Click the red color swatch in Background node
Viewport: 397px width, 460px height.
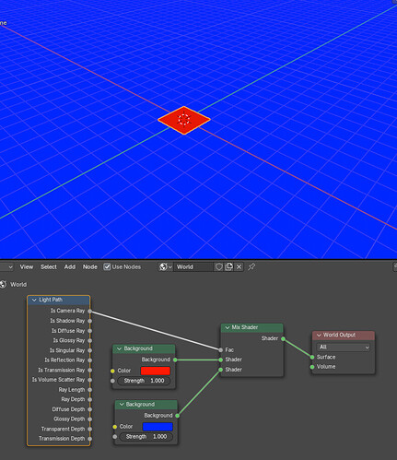[x=156, y=371]
